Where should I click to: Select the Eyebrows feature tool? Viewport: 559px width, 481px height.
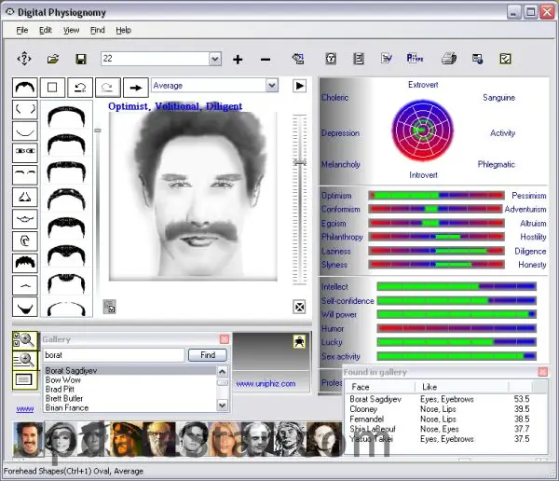click(x=25, y=174)
